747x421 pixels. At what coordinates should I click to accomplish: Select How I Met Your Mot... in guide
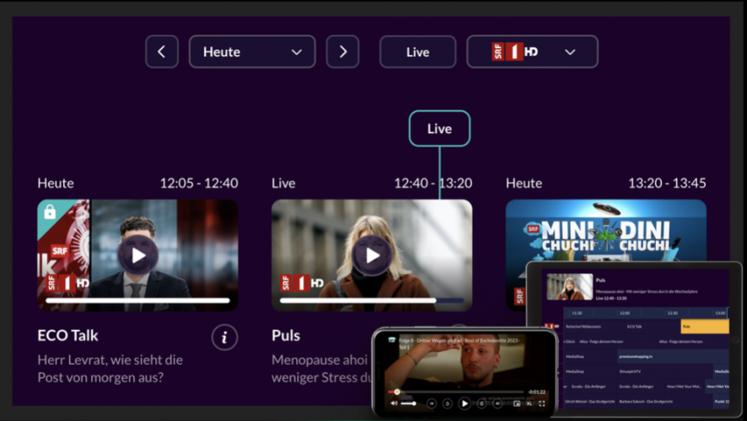tap(684, 386)
